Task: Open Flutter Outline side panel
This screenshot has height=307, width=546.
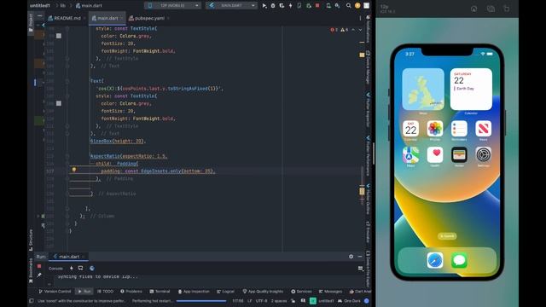Action: click(368, 199)
